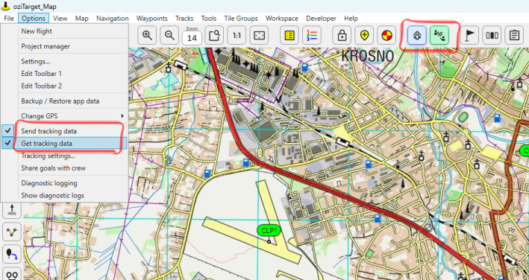Image resolution: width=529 pixels, height=280 pixels.
Task: Uncheck Get tracking data
Action: pyautogui.click(x=64, y=144)
